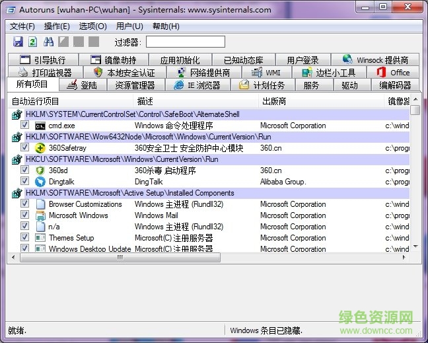Click the cmd.exe console icon
The width and height of the screenshot is (428, 343).
pos(40,126)
